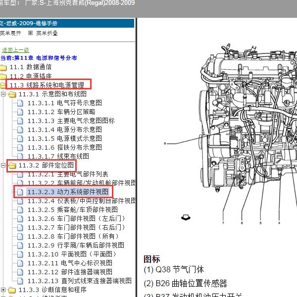
Task: Open 11.3.2.1 主要电气部件列表
Action: click(68, 174)
